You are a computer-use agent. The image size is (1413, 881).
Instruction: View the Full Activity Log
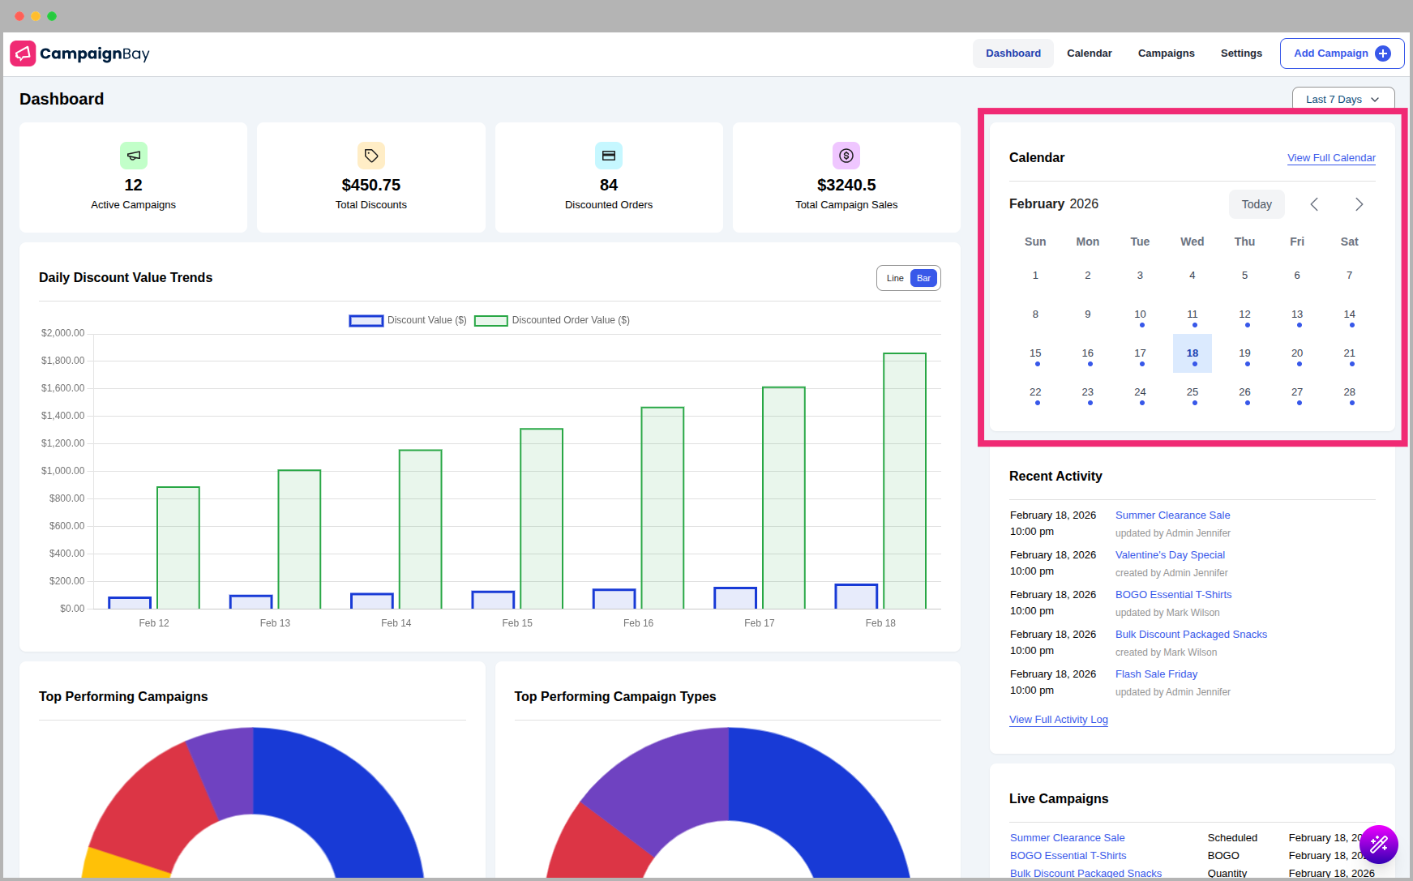[x=1058, y=719]
